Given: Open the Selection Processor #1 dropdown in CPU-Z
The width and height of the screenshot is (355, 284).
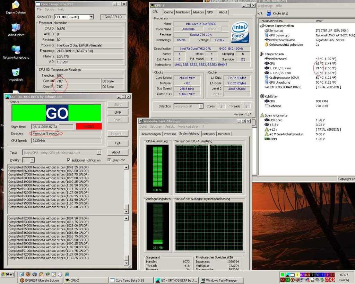Looking at the screenshot, I should pos(201,106).
